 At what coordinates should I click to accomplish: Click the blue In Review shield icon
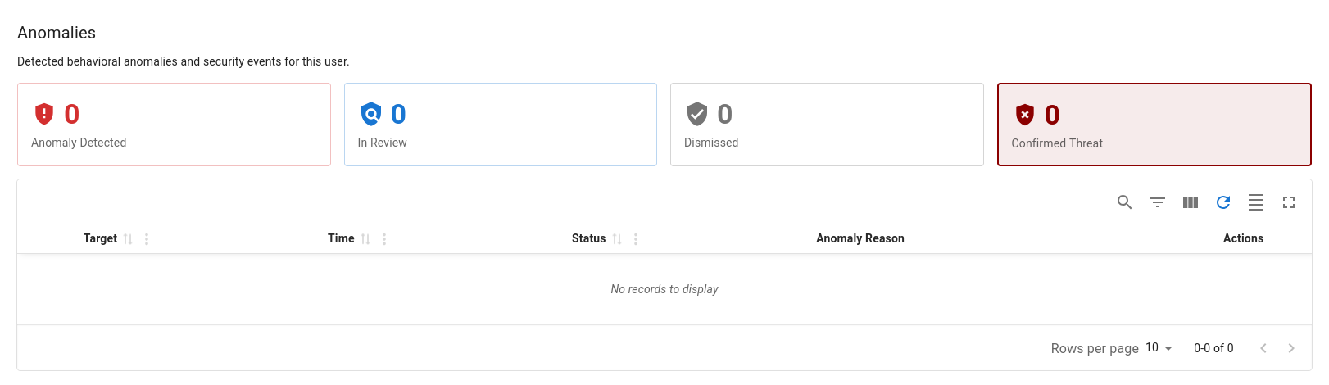tap(371, 114)
